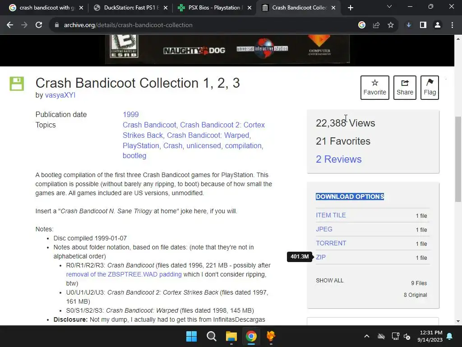The height and width of the screenshot is (347, 462).
Task: Download the ZIP file
Action: click(x=321, y=257)
